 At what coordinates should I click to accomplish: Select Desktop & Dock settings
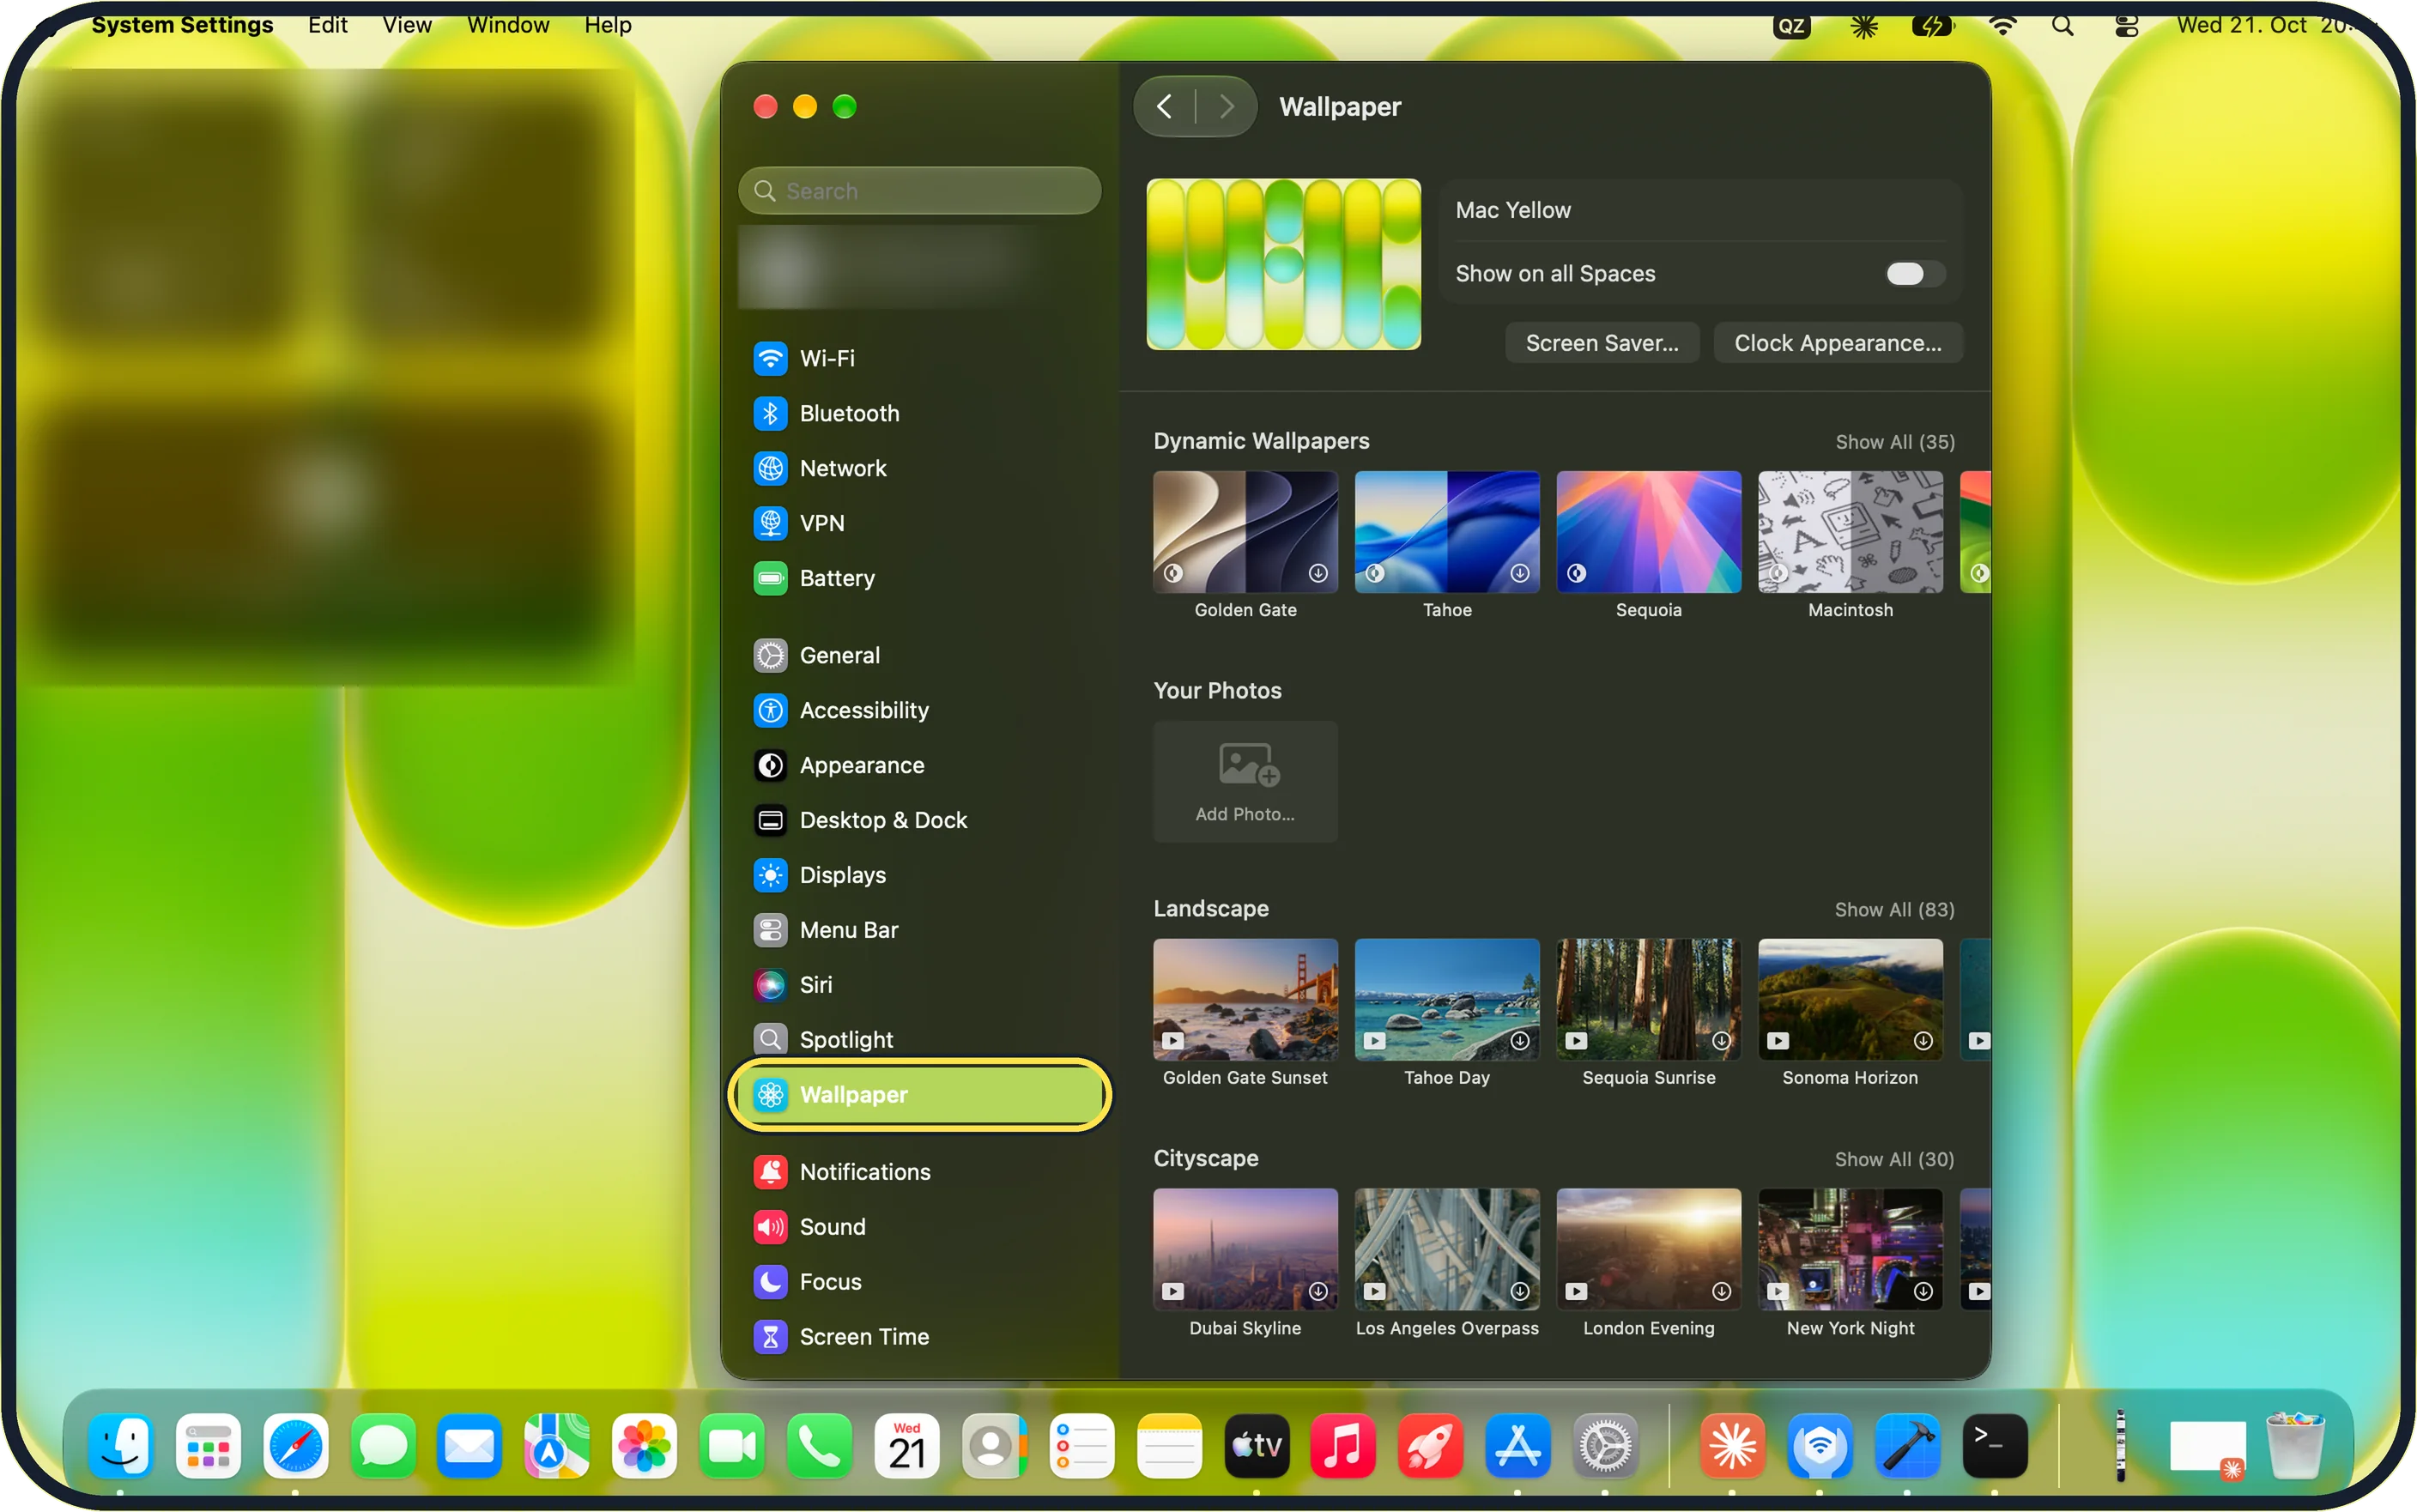pos(919,820)
